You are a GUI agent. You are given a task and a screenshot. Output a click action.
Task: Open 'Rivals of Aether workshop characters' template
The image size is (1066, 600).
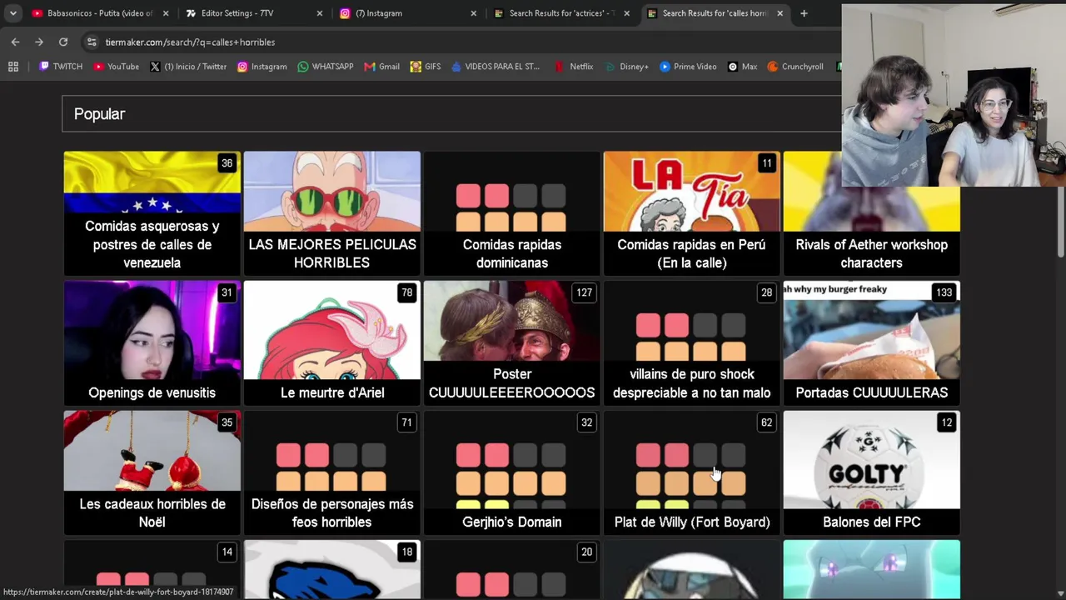872,213
